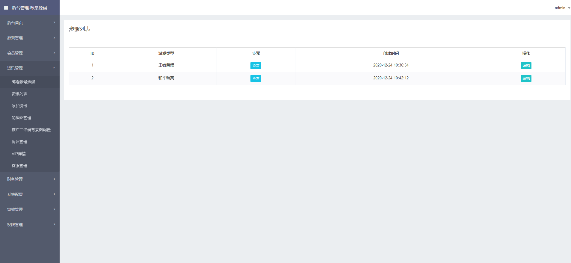Click 编辑 button for 和平精英 row
Viewport: 571px width, 263px height.
526,78
